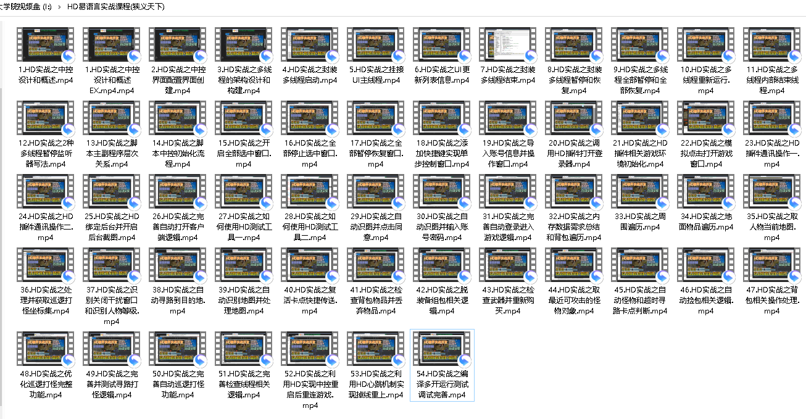Image resolution: width=806 pixels, height=419 pixels.
Task: Click the player overlay icon on video 1
Action: [x=67, y=55]
